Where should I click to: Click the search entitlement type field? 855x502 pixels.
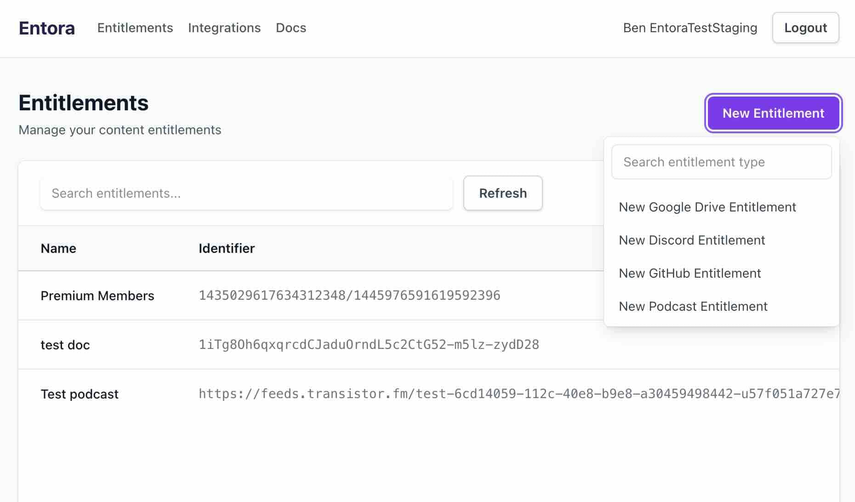click(x=721, y=162)
